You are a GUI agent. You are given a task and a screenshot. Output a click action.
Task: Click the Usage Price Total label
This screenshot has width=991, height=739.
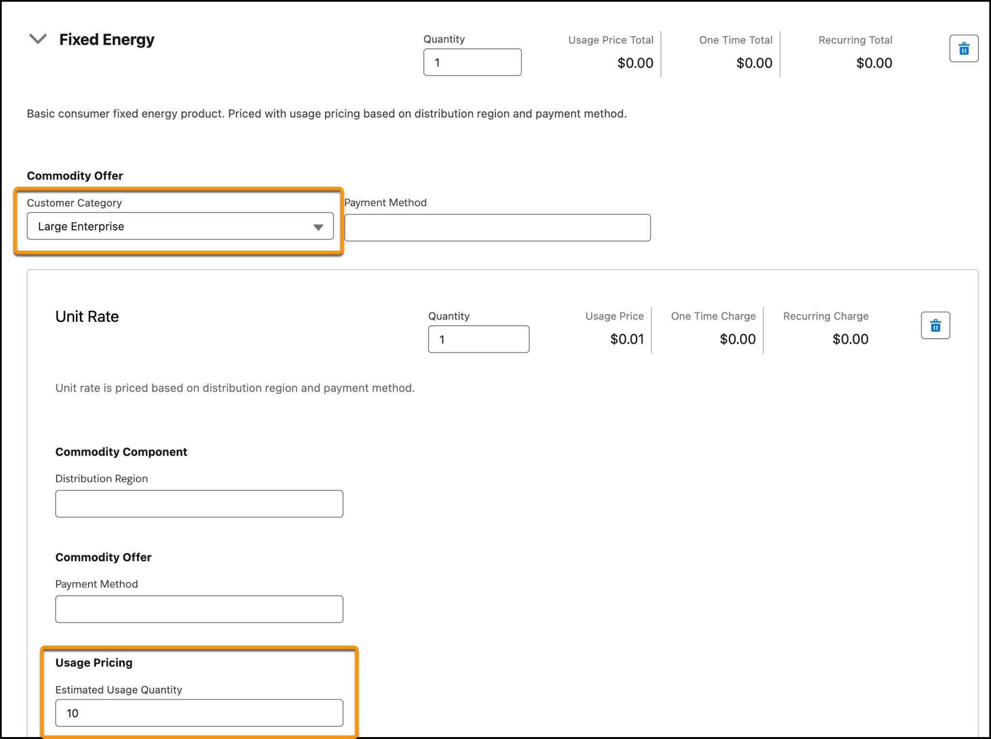611,40
